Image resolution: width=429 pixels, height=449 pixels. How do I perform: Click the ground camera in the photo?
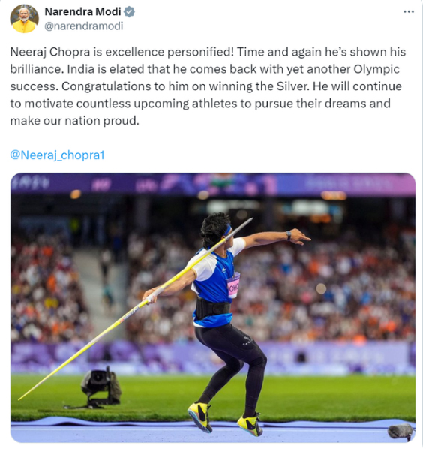click(100, 387)
